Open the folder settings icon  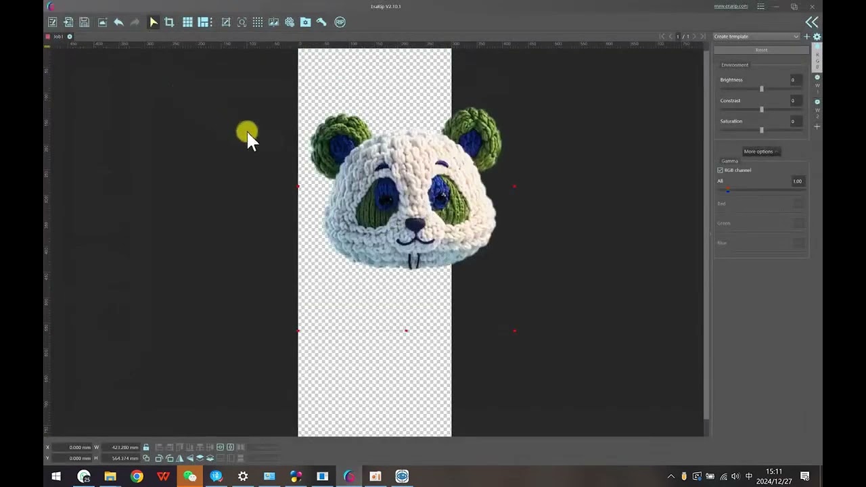305,22
